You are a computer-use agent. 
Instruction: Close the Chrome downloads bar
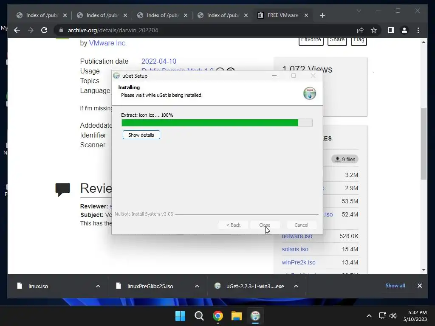point(419,286)
